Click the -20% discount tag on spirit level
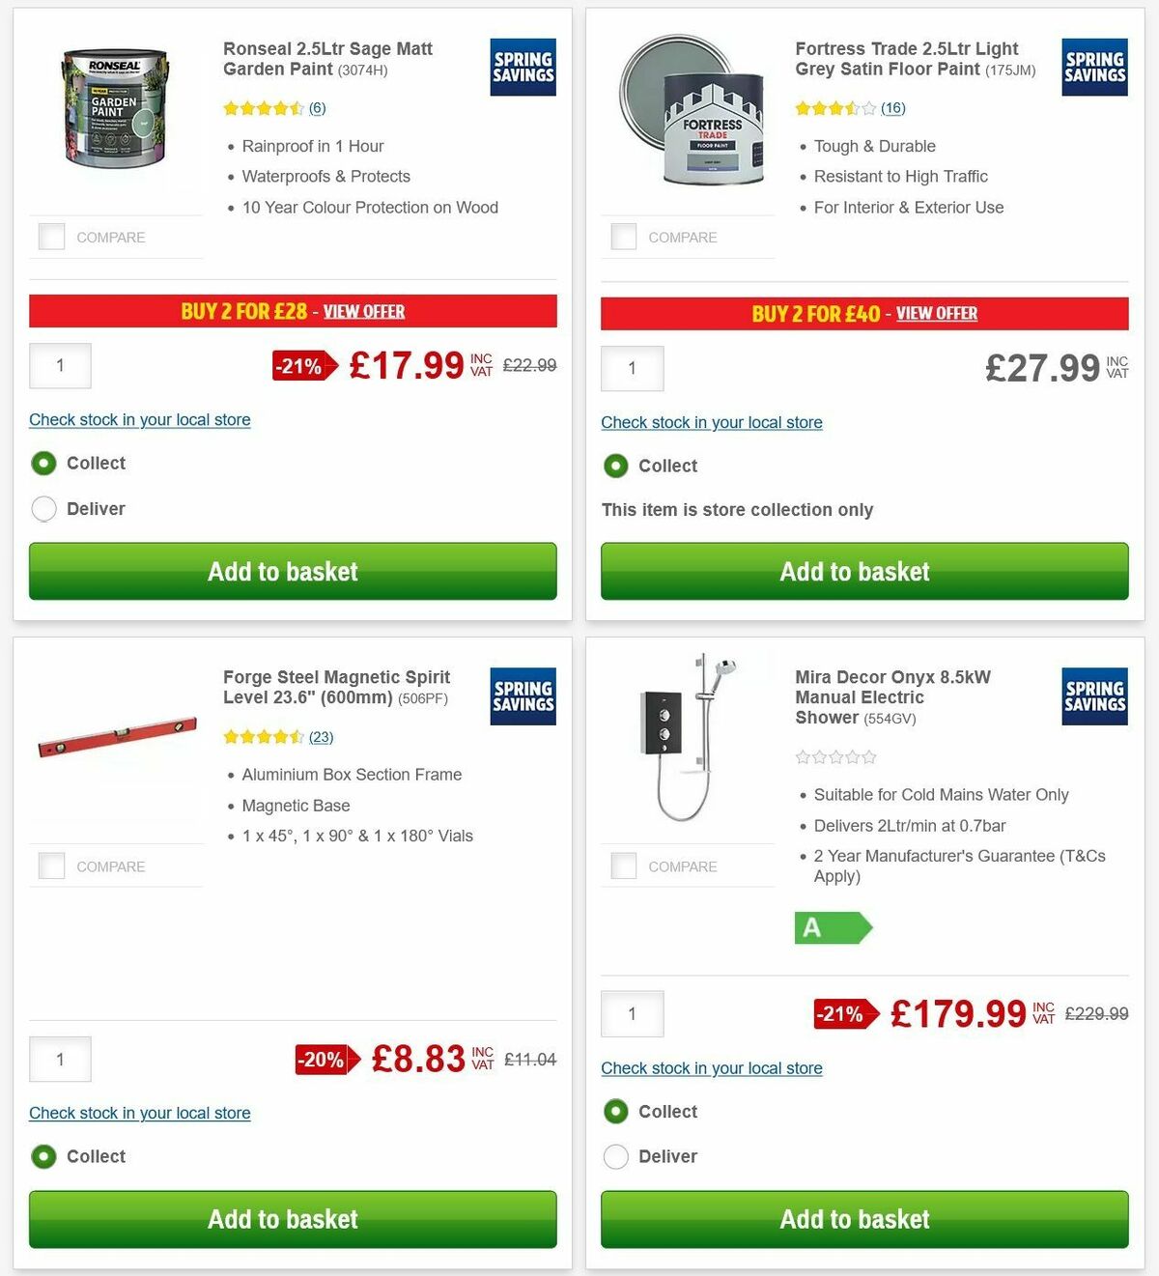 [x=322, y=1059]
